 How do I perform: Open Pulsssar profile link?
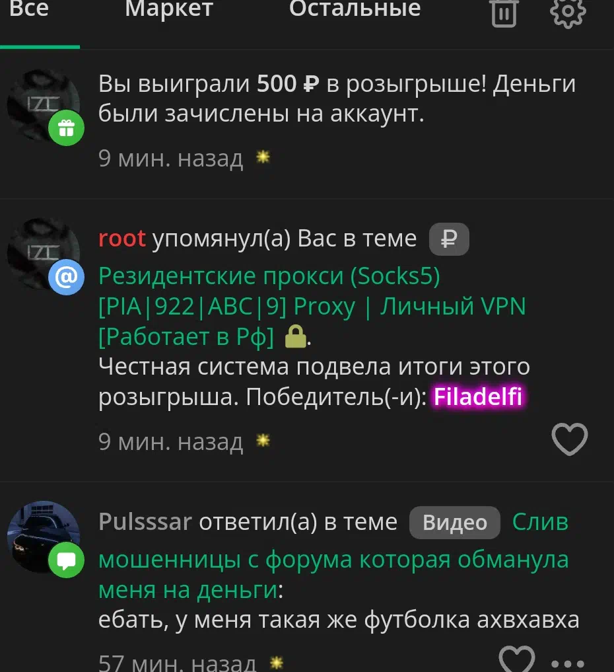point(145,522)
